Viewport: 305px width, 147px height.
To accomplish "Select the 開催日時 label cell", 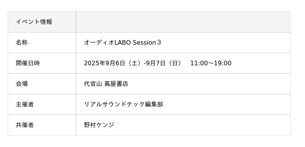I will tap(42, 63).
